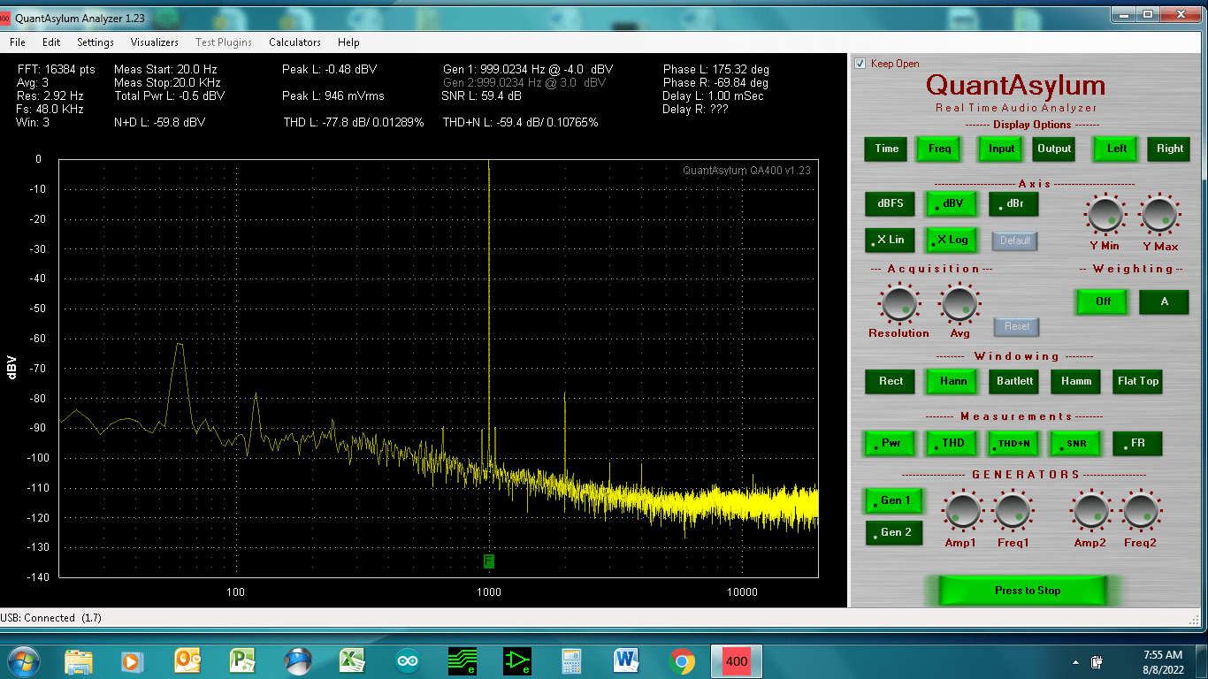
Task: Switch to X Log axis
Action: (952, 240)
